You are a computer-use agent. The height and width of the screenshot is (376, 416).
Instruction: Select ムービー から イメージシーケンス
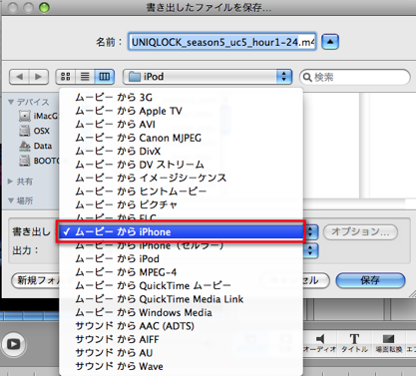181,178
